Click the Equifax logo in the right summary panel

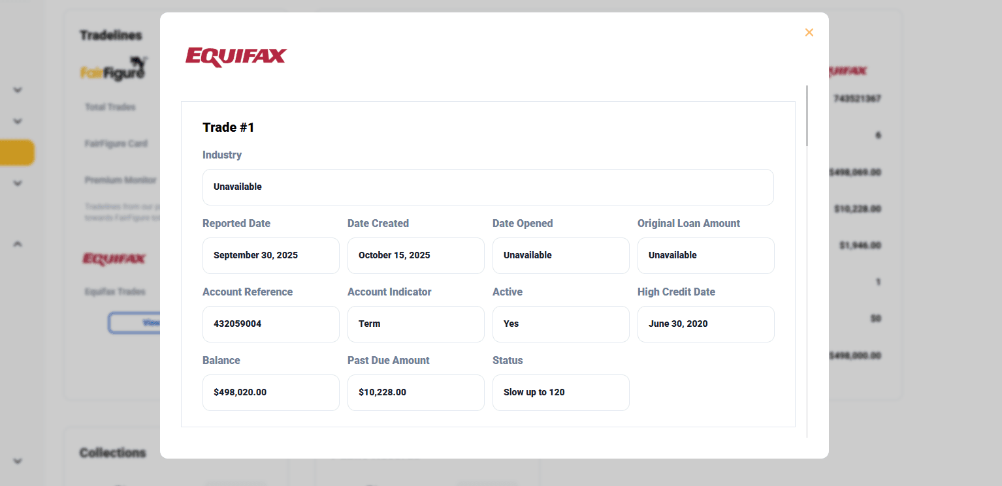[x=847, y=71]
